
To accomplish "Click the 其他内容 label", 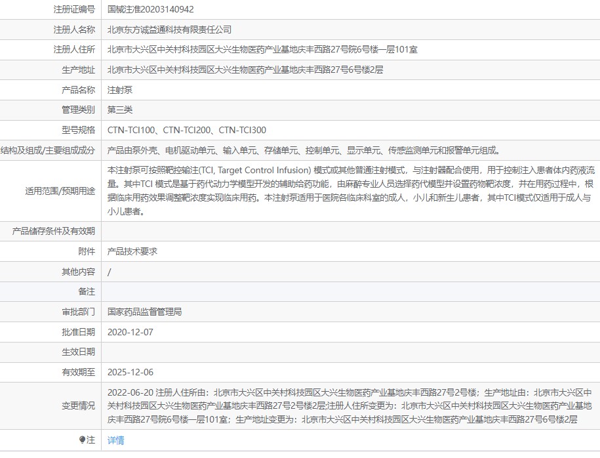I will [79, 272].
